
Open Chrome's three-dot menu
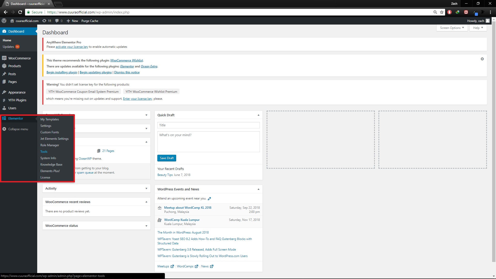tap(490, 12)
